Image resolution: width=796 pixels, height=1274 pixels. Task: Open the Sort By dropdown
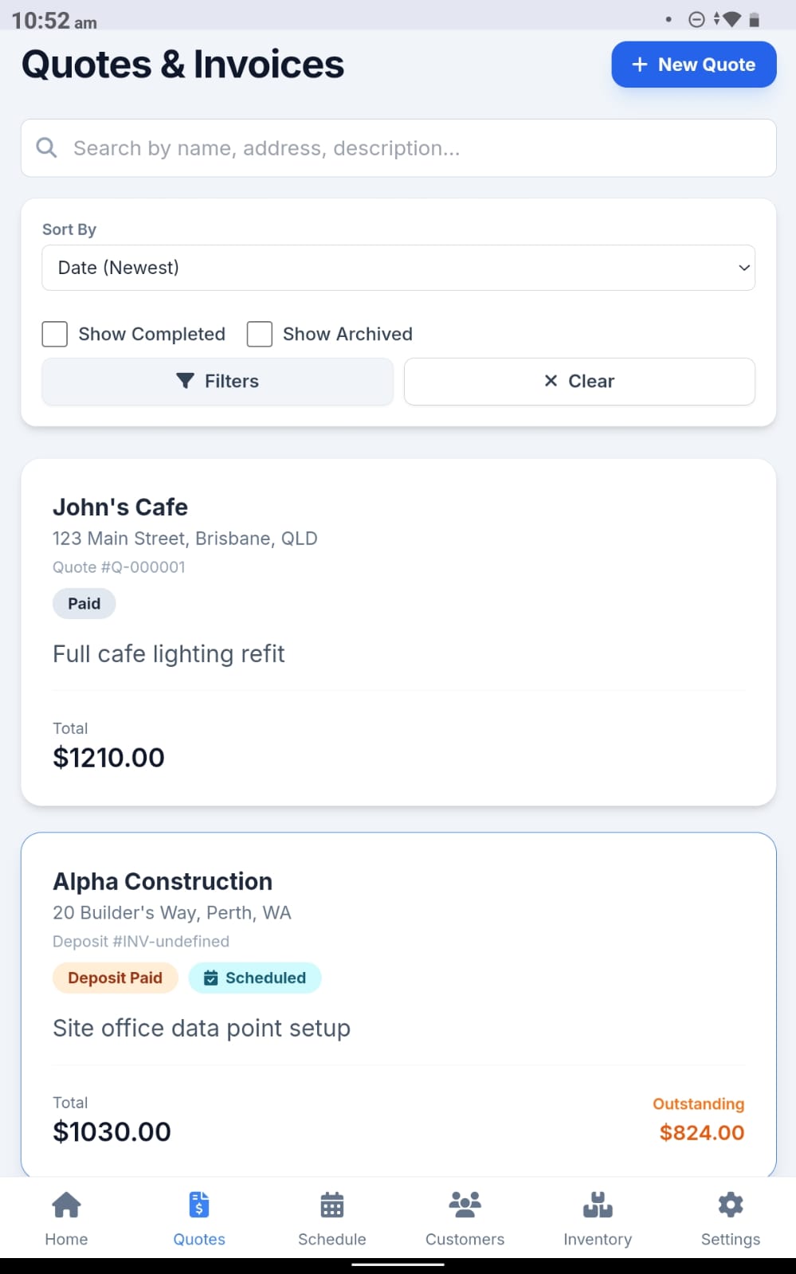tap(398, 268)
